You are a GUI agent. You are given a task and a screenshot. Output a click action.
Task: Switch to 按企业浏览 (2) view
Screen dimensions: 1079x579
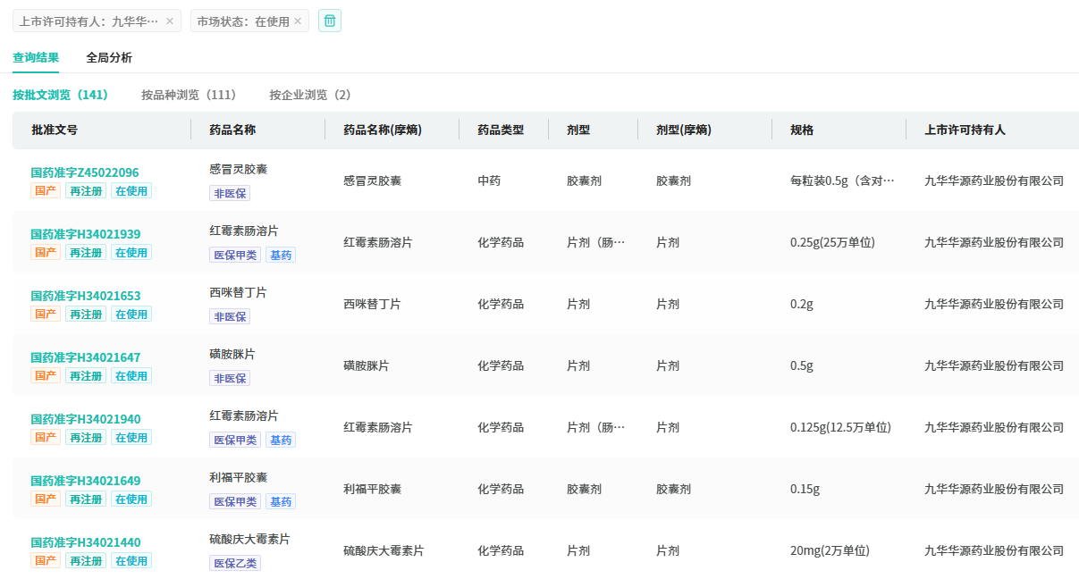point(310,95)
